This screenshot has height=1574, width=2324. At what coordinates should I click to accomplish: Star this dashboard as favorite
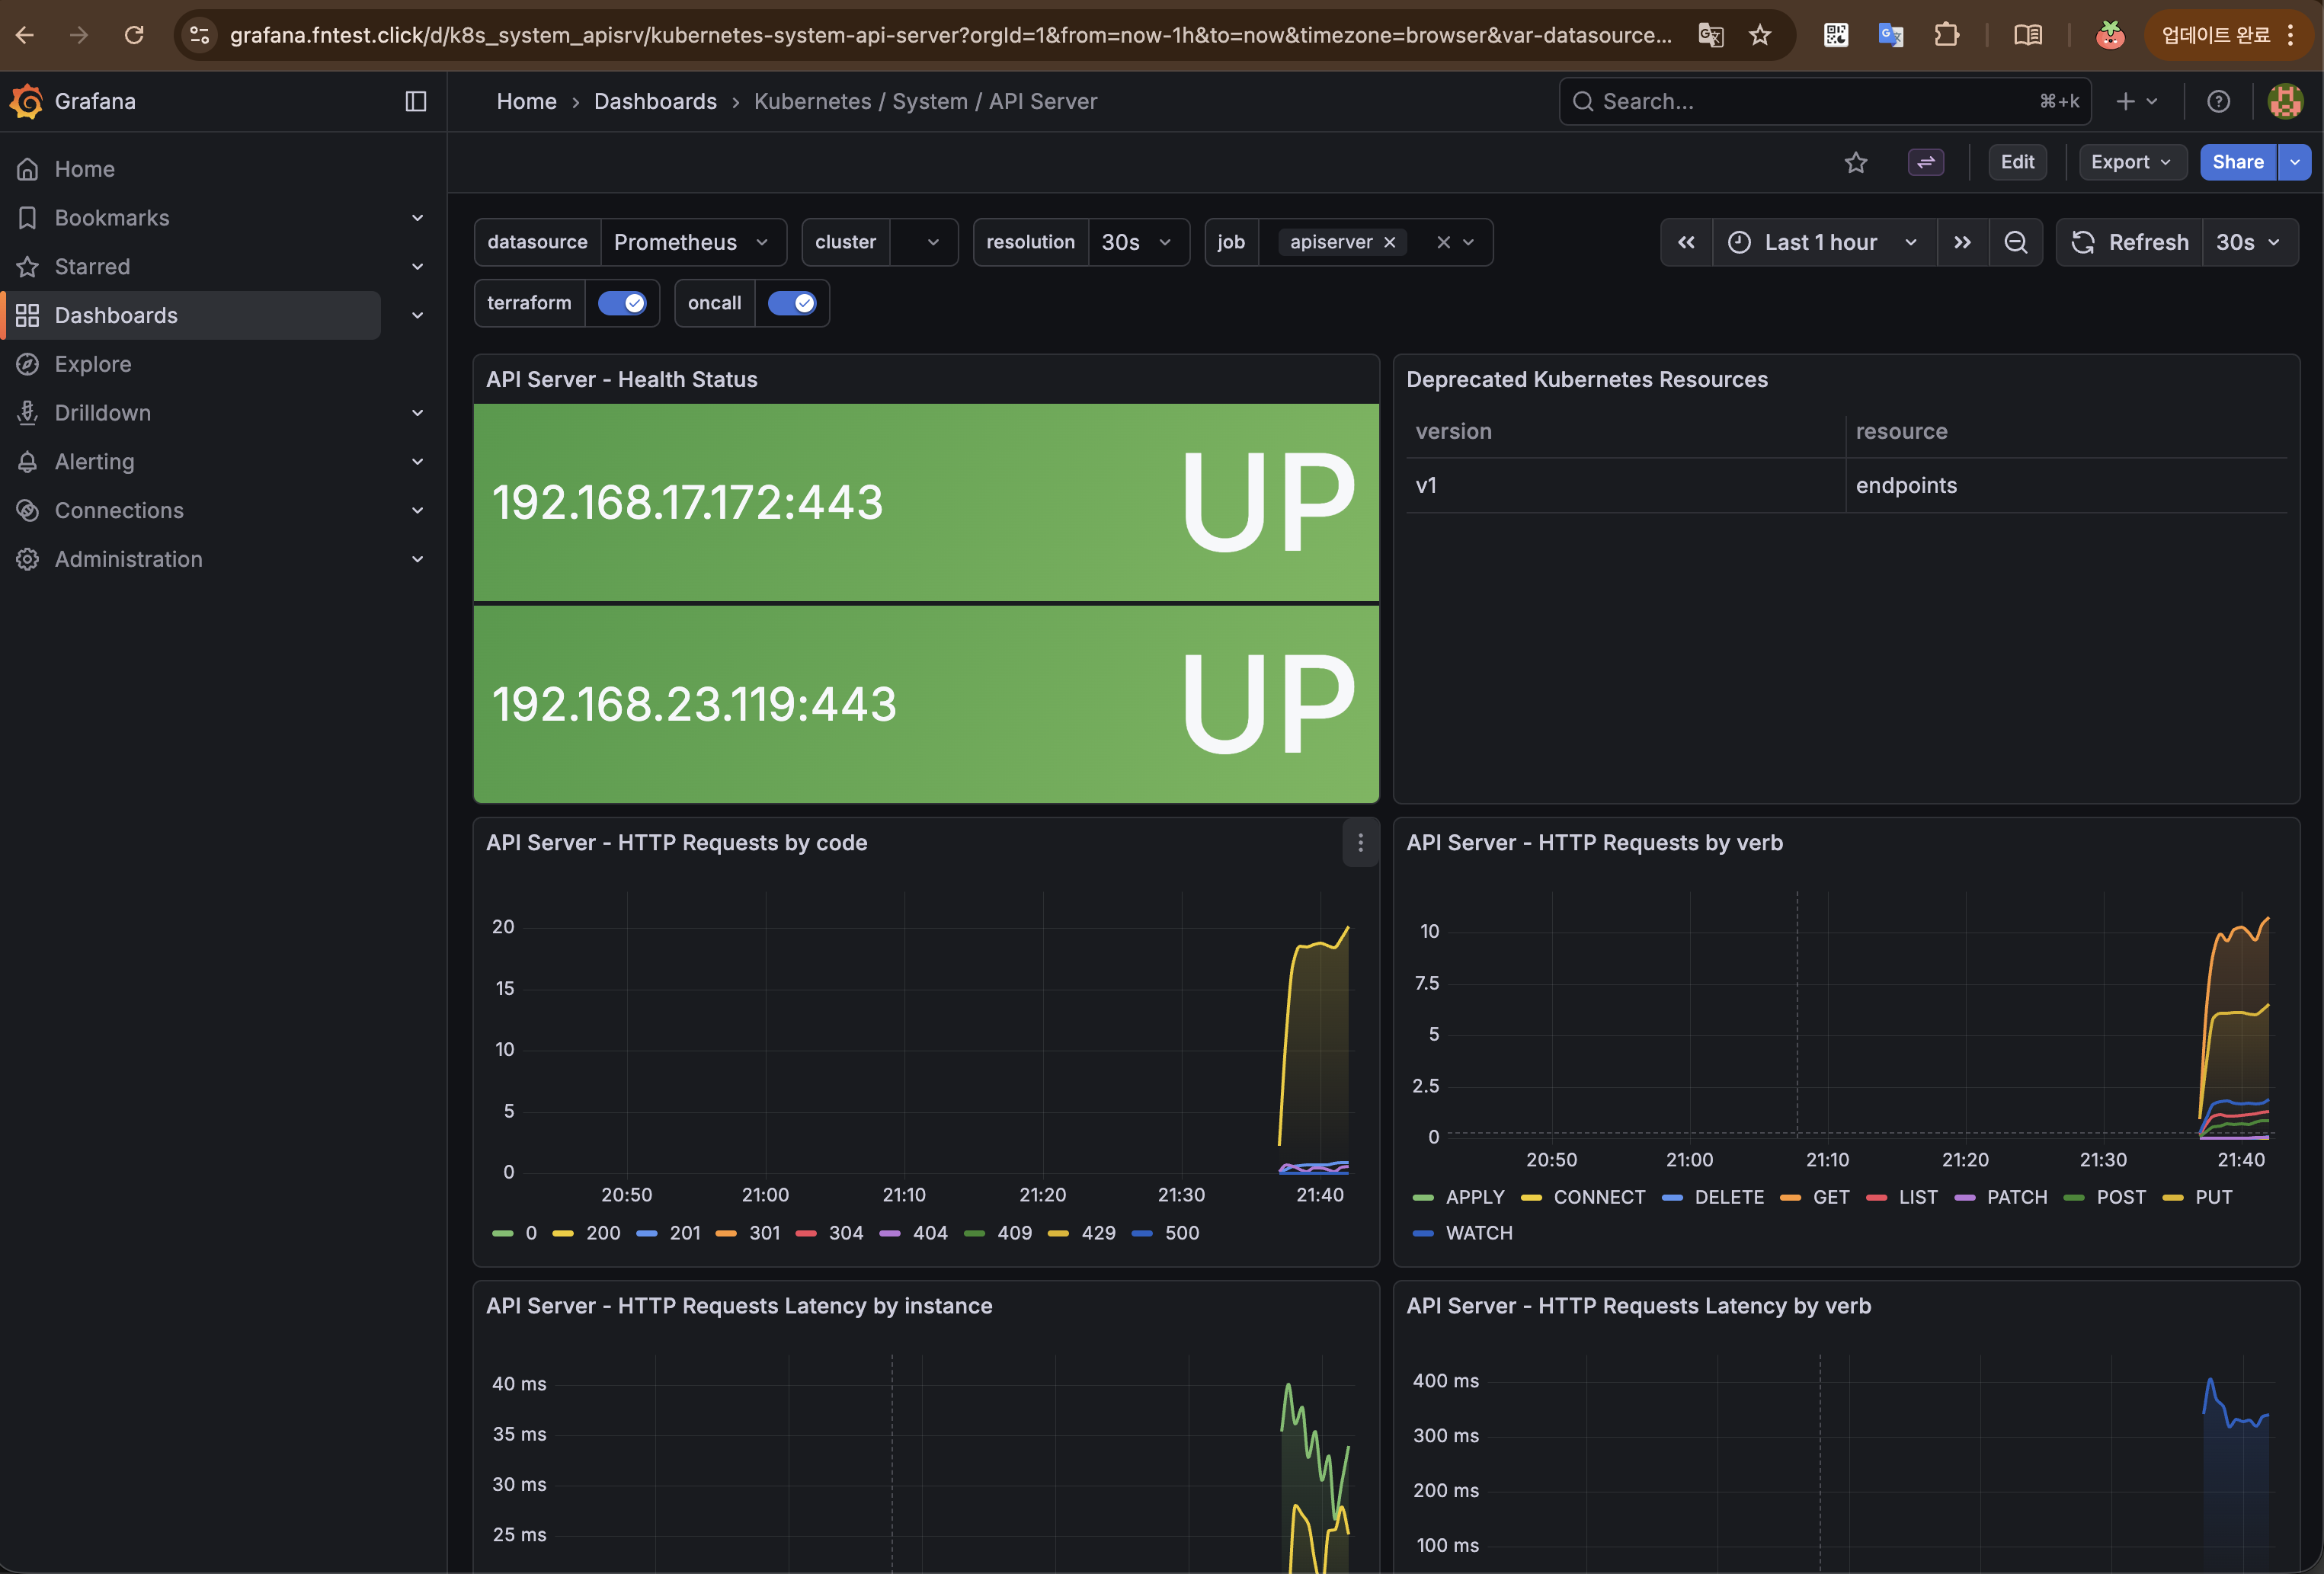(x=1855, y=162)
